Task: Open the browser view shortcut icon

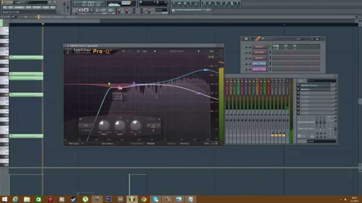Action: coord(191,3)
